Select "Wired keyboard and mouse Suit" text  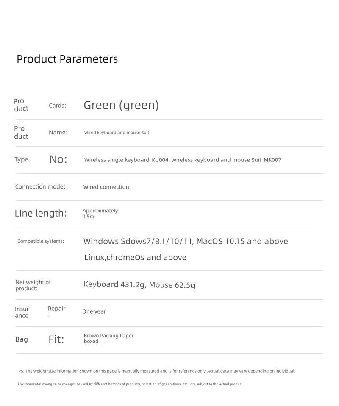coord(117,133)
